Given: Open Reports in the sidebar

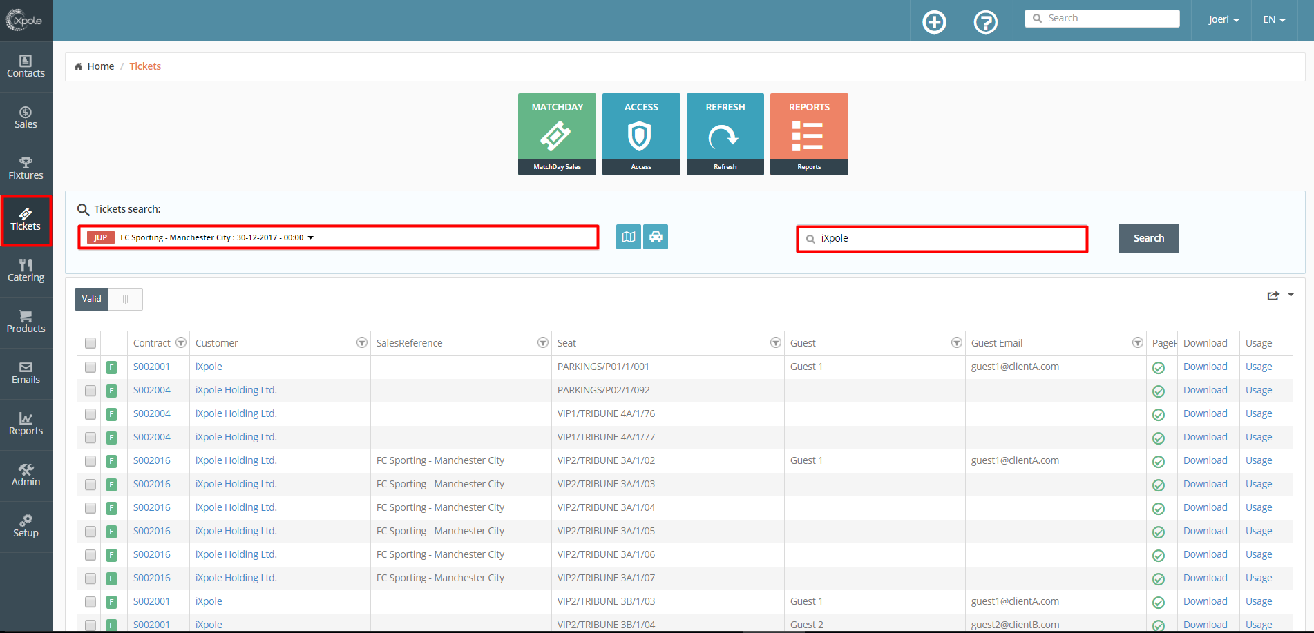Looking at the screenshot, I should click(x=26, y=425).
